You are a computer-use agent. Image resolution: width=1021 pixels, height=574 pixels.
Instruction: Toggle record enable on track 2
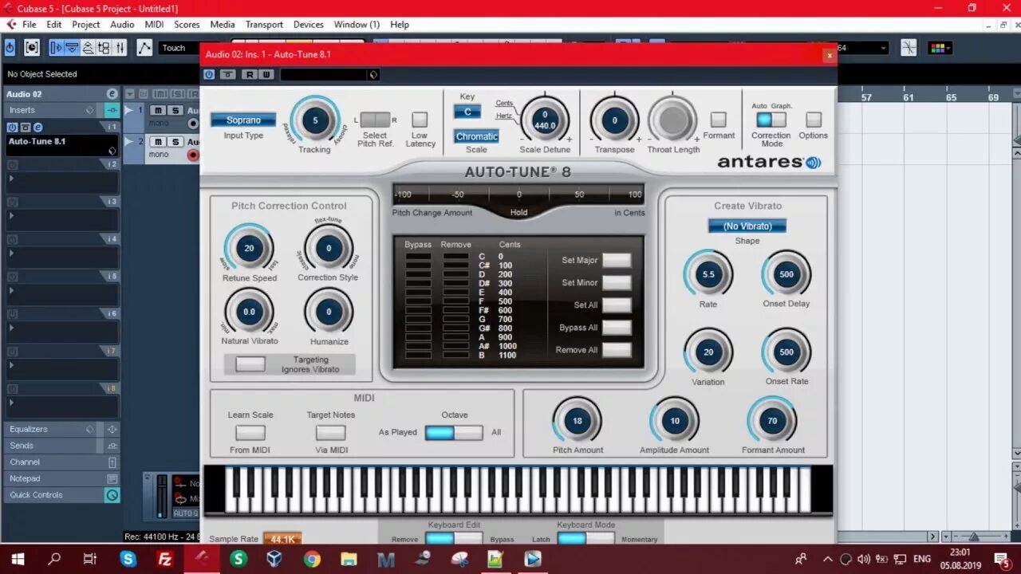(193, 155)
